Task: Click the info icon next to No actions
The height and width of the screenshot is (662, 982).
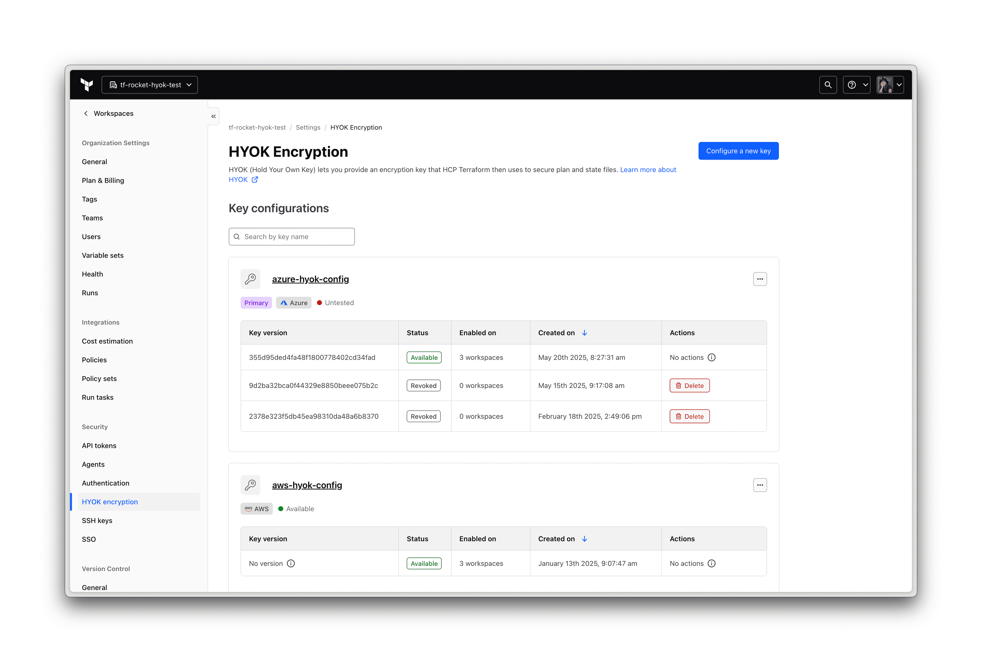Action: pyautogui.click(x=712, y=357)
